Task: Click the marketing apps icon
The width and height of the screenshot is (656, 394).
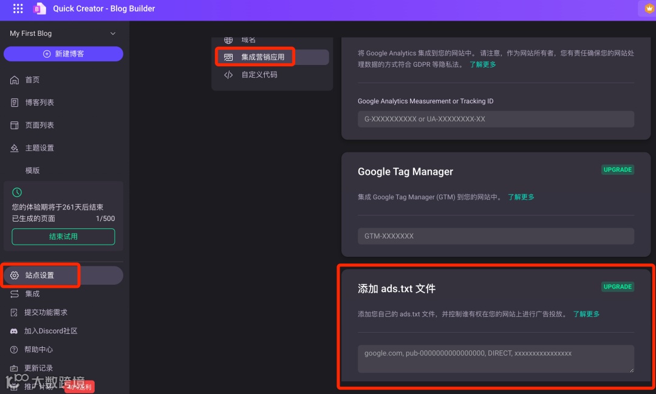Action: pos(228,57)
